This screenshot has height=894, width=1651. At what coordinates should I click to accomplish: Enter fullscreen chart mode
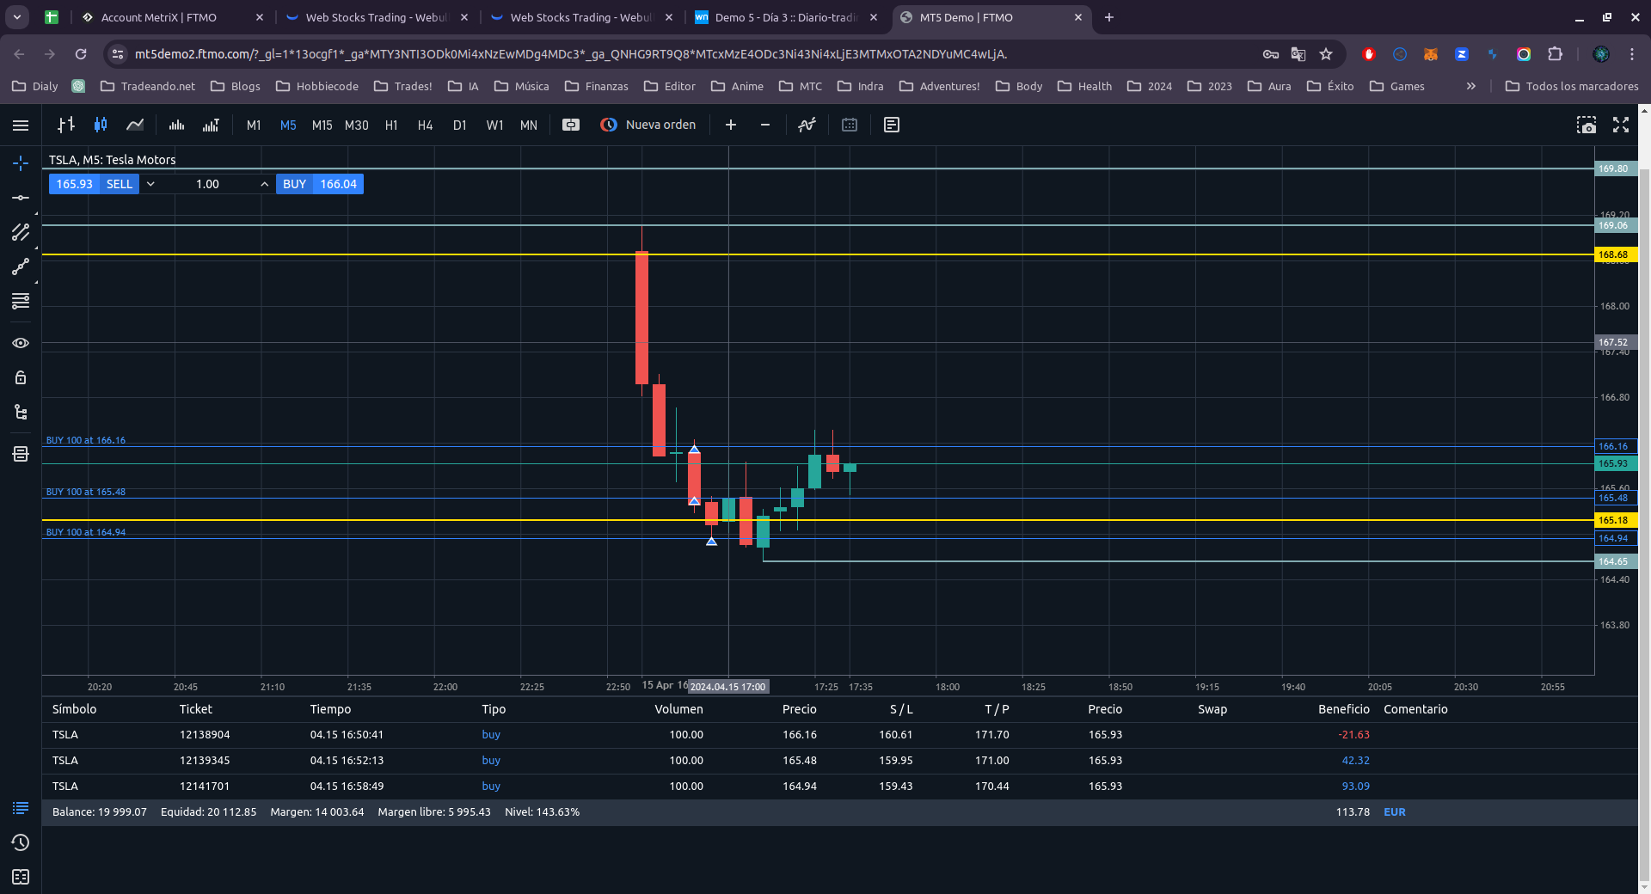point(1621,125)
